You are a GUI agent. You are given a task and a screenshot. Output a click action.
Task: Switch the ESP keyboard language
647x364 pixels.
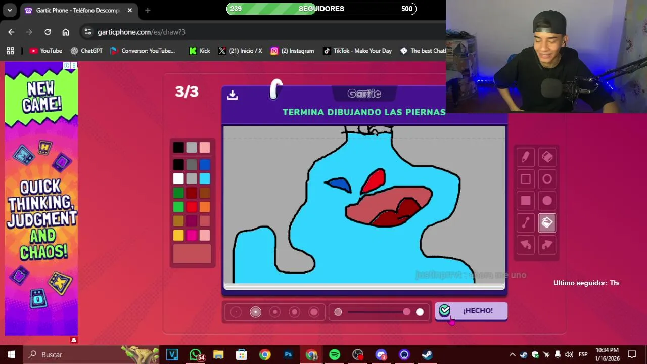click(583, 354)
